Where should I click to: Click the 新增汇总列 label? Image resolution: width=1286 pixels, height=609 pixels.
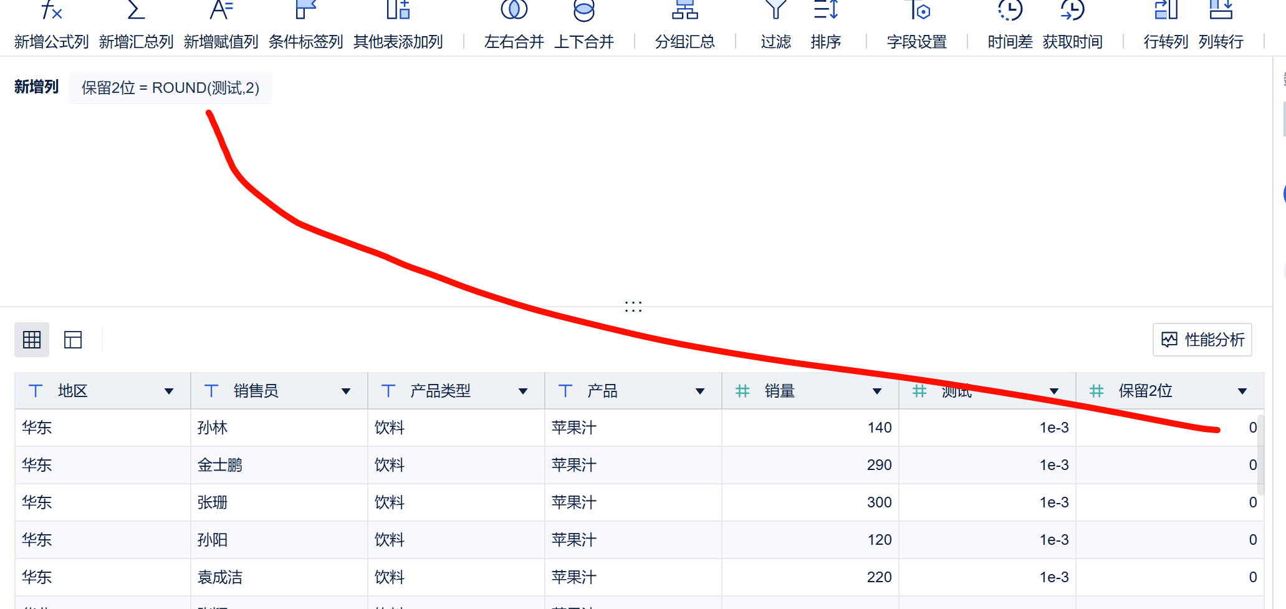(x=137, y=42)
